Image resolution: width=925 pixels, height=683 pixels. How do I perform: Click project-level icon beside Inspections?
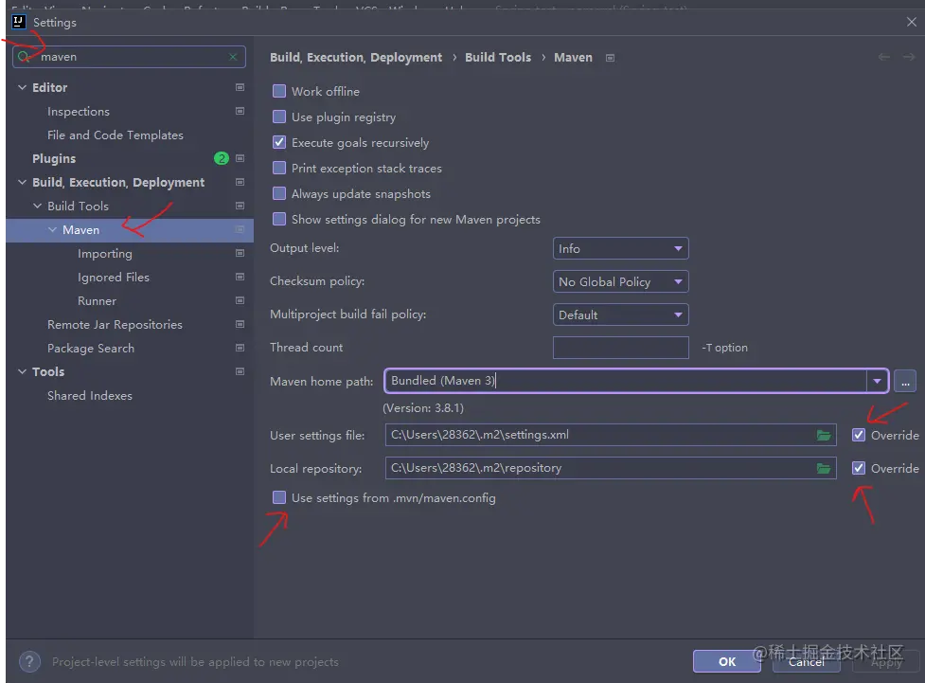click(240, 111)
